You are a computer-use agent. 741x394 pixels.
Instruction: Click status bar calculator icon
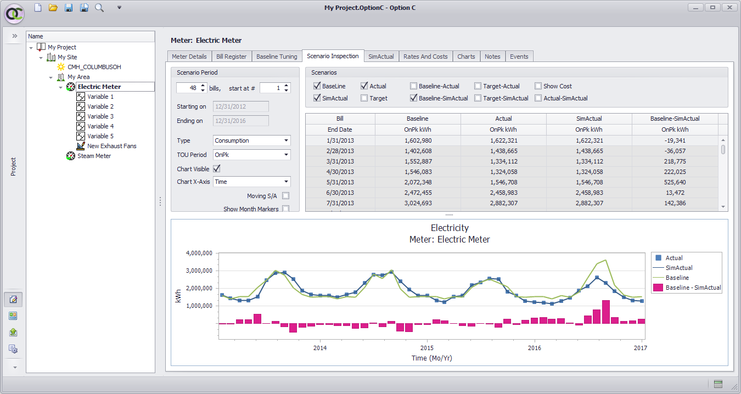(718, 384)
